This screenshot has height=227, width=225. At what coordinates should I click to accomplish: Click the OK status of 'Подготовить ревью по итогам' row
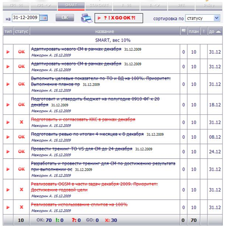pyautogui.click(x=21, y=136)
